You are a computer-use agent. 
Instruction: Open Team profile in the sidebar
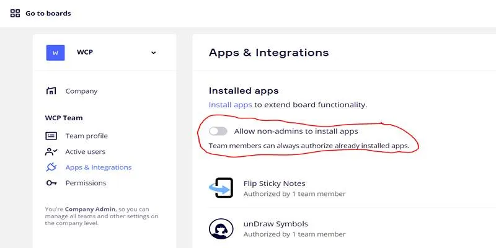coord(86,136)
